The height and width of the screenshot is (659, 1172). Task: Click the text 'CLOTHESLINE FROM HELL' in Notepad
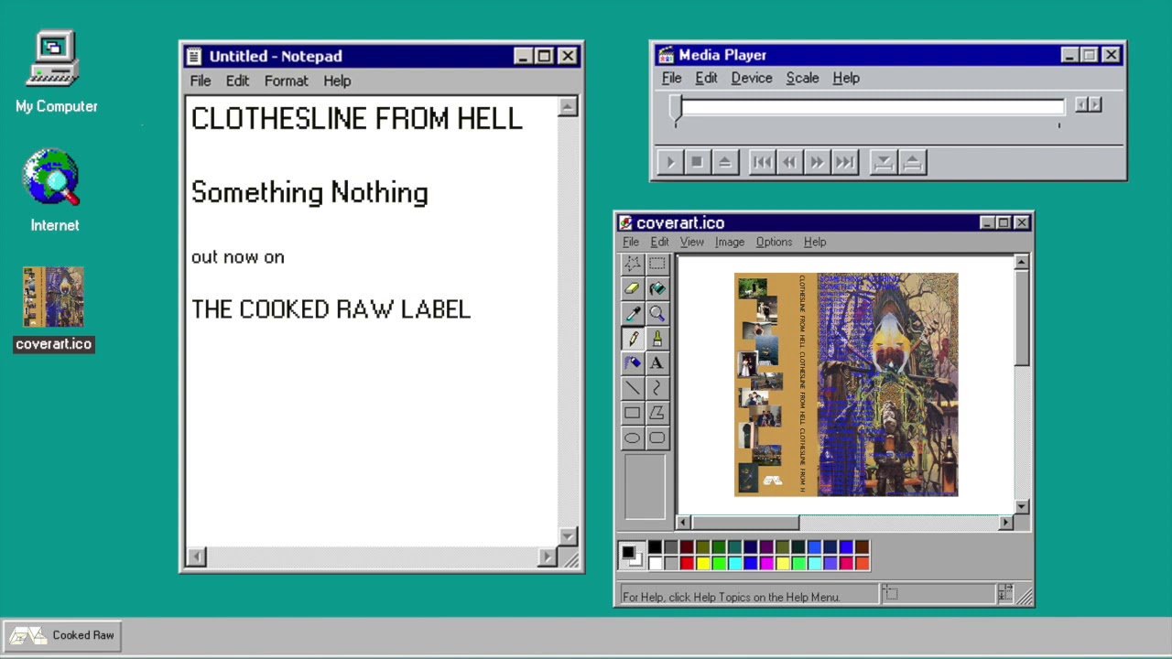tap(356, 119)
